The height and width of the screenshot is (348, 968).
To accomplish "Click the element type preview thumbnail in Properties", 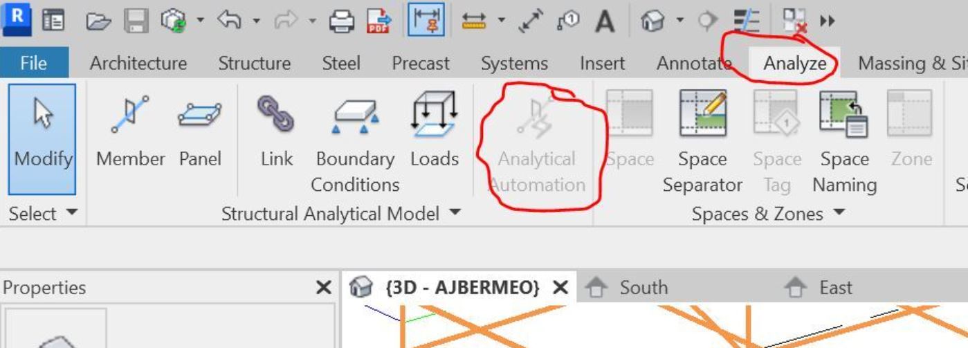I will [57, 329].
